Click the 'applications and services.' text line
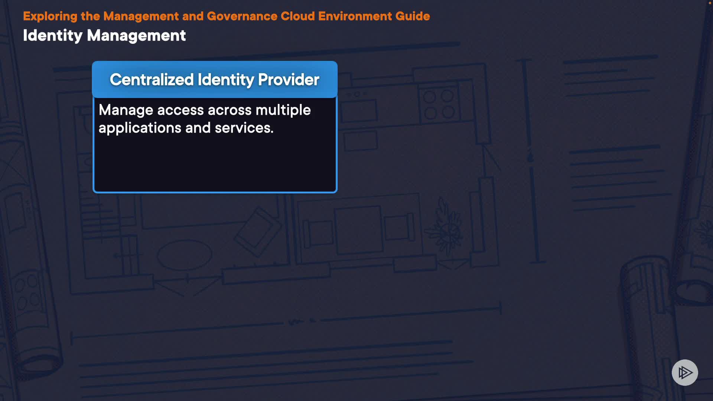 pyautogui.click(x=186, y=128)
